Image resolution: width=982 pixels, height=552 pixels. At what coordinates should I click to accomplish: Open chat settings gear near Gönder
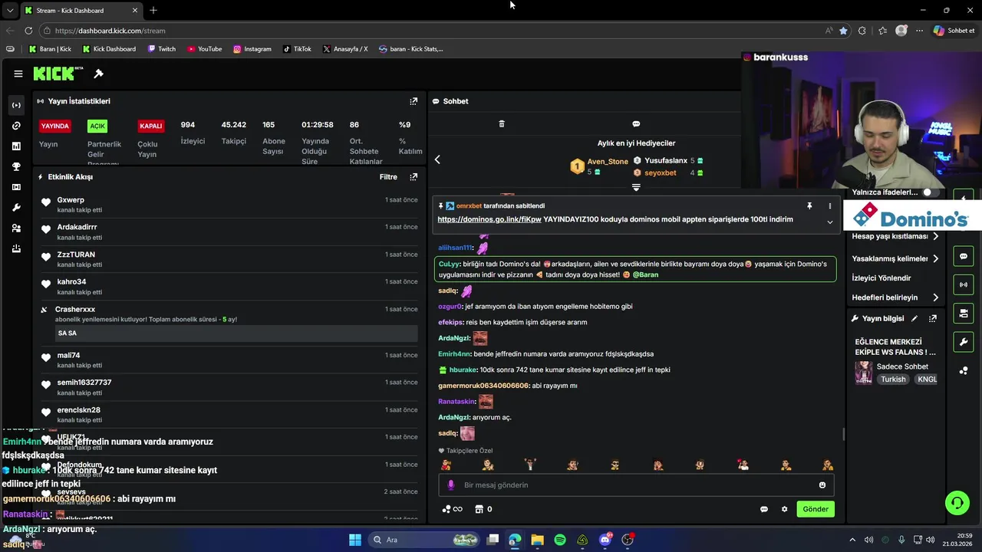[784, 509]
